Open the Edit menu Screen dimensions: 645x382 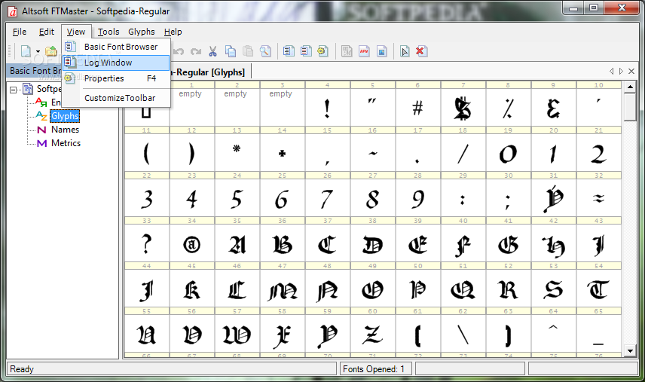coord(47,32)
